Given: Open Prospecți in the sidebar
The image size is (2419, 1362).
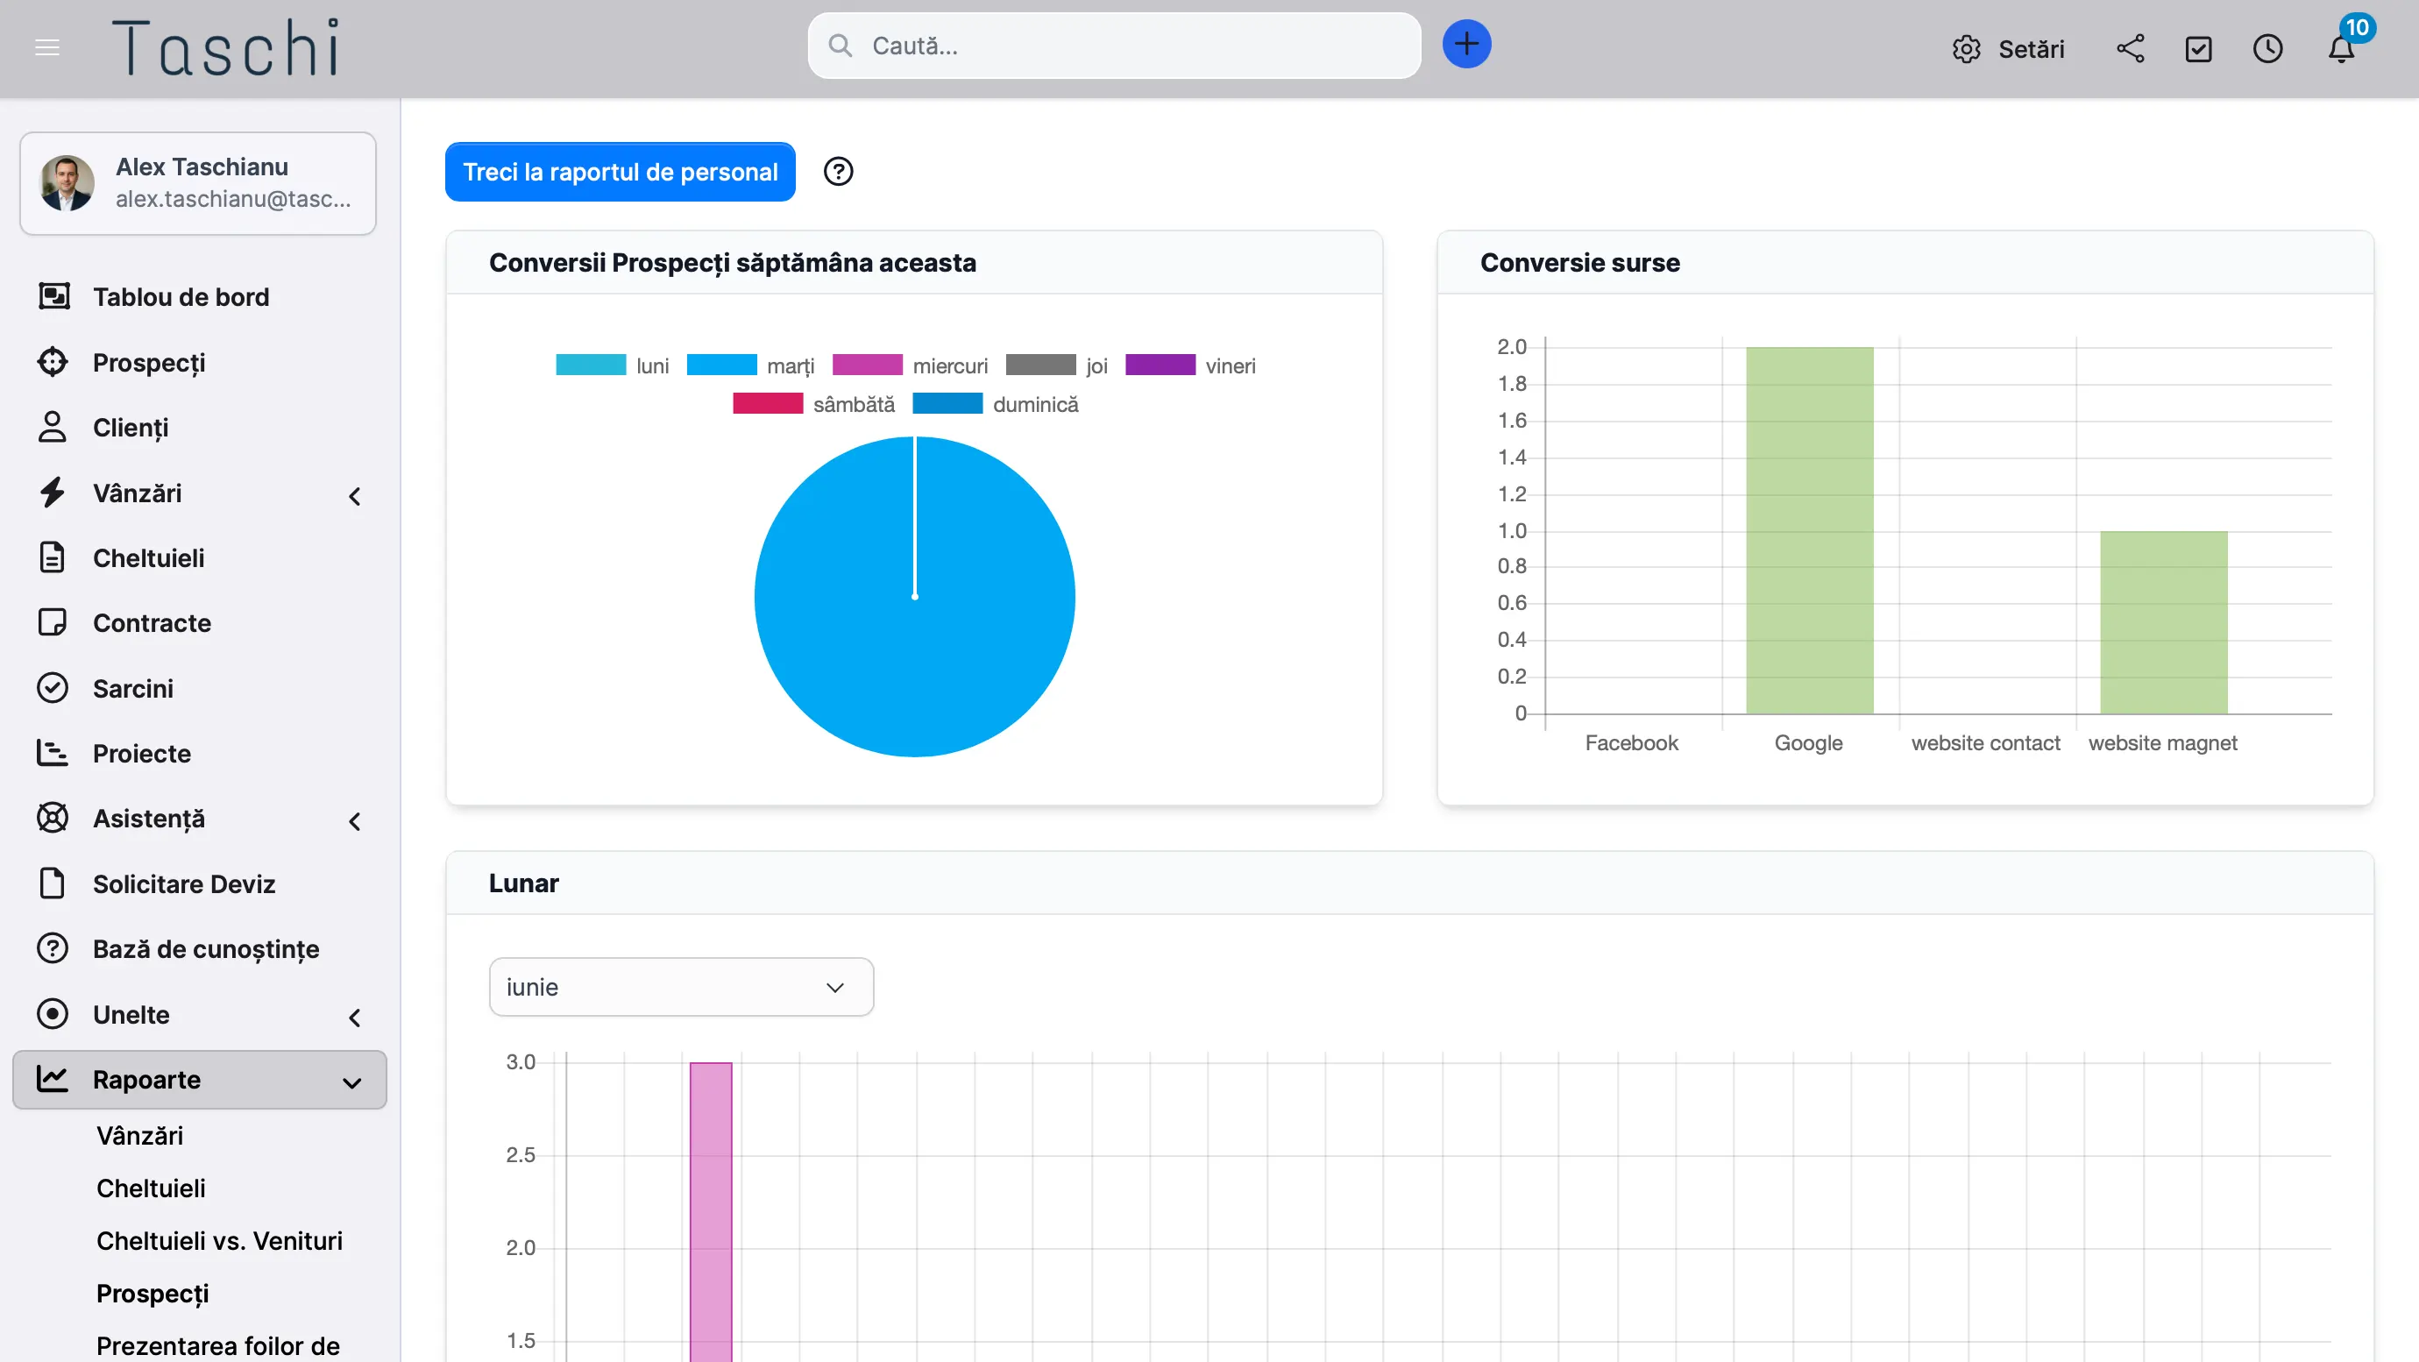Looking at the screenshot, I should click(148, 363).
